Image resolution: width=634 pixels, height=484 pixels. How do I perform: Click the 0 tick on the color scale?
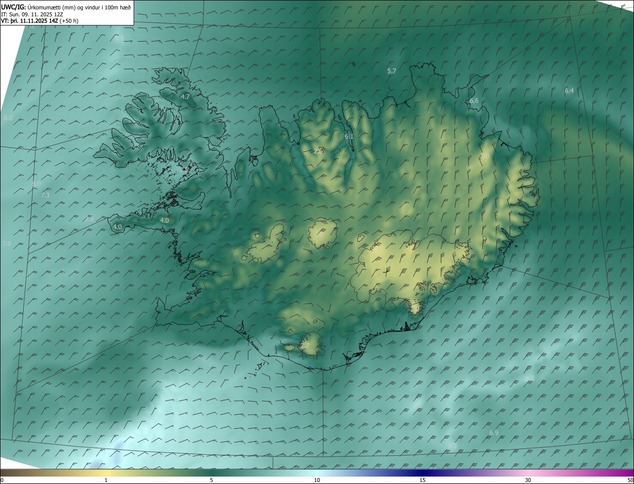(2, 481)
